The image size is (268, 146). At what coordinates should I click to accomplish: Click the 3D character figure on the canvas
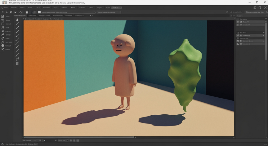click(x=124, y=72)
